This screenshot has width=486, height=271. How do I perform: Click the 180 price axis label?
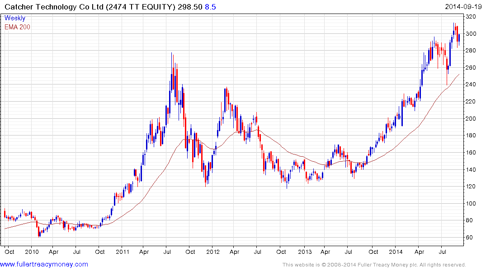click(x=471, y=135)
